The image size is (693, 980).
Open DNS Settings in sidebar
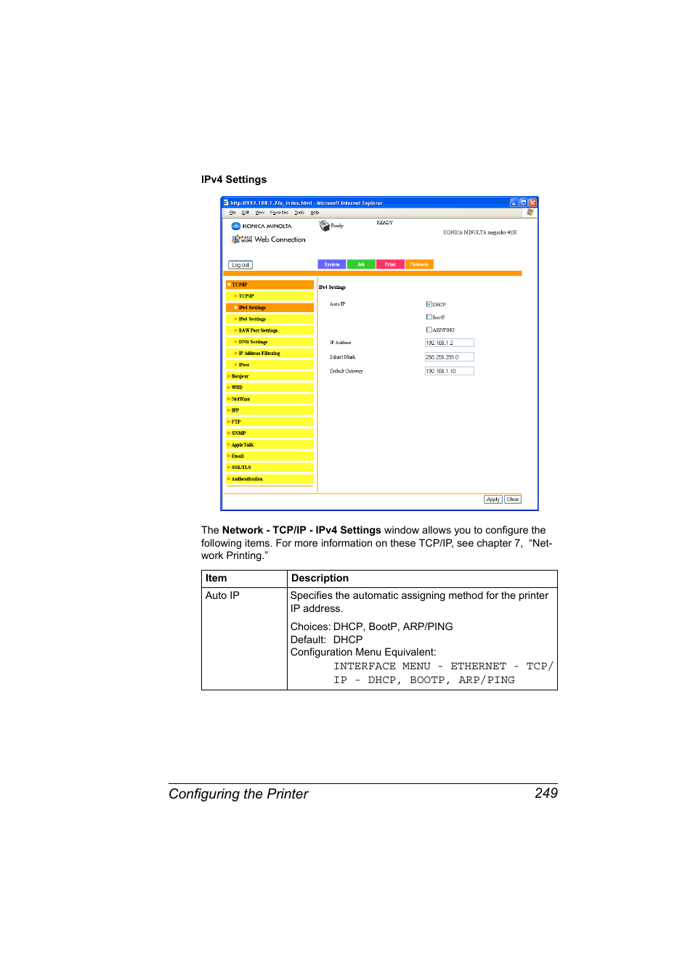(269, 342)
